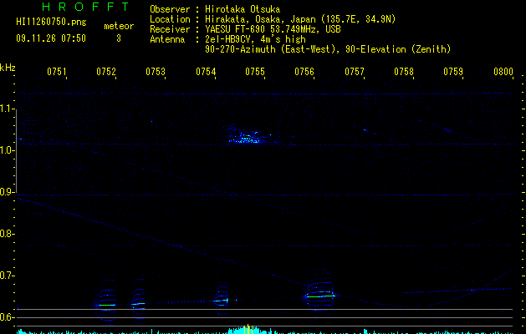Click the 0754 time marker
The height and width of the screenshot is (334, 526).
coord(206,71)
